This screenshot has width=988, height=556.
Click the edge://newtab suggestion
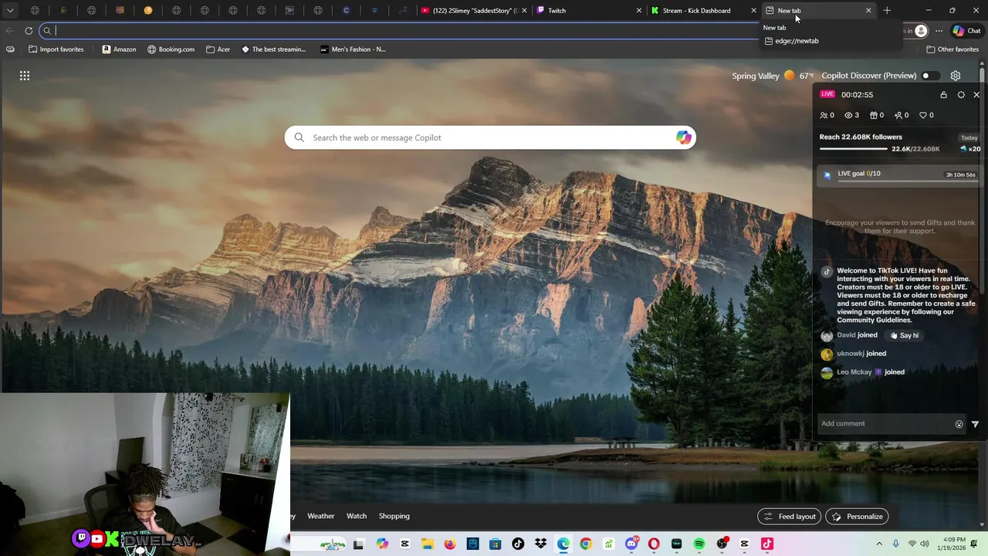[x=790, y=41]
